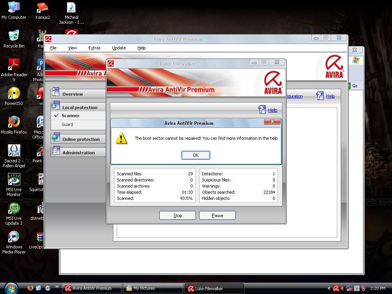Click Time elapsed value 01:10

click(x=187, y=192)
